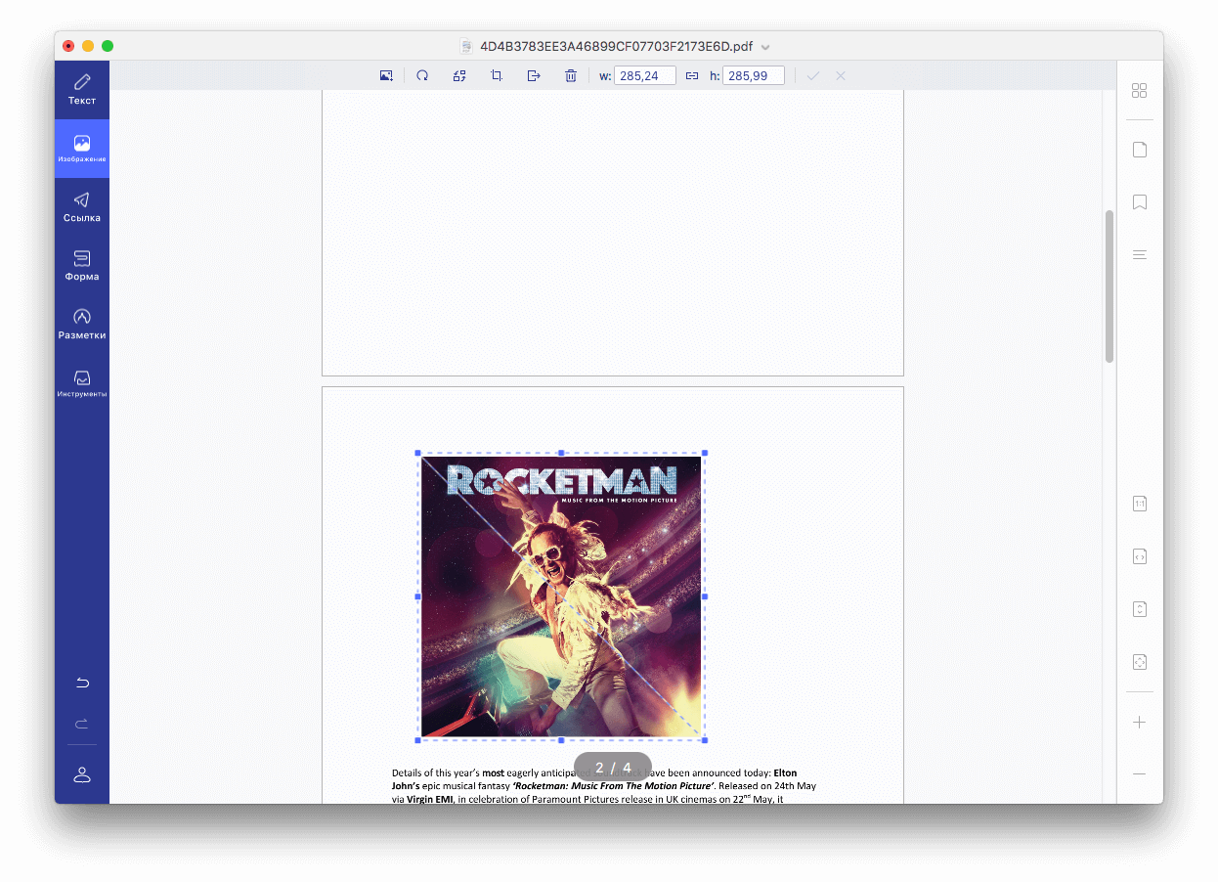The height and width of the screenshot is (882, 1218).
Task: Activate the crop image tool
Action: point(497,75)
